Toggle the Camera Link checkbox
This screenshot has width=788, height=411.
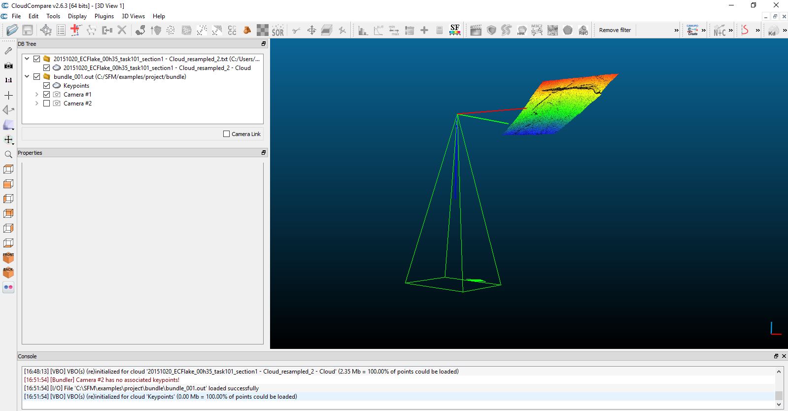(227, 134)
